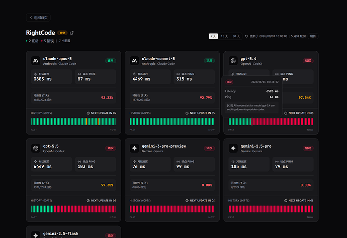Image resolution: width=347 pixels, height=238 pixels.
Task: Click the first red bar in the gpt-5.4 history
Action: coord(252,122)
